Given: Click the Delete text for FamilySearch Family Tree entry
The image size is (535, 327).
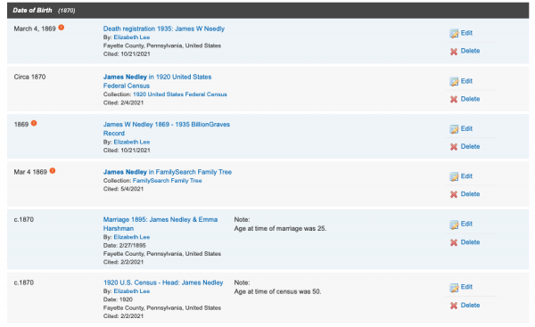Looking at the screenshot, I should coord(470,194).
